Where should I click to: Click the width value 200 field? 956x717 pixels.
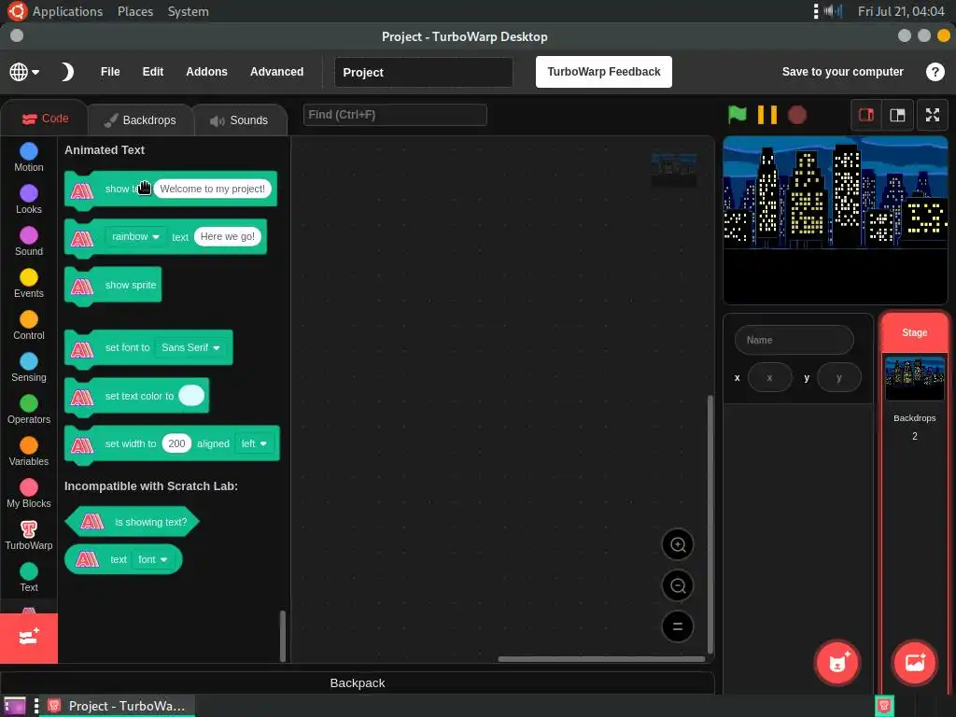(x=176, y=443)
